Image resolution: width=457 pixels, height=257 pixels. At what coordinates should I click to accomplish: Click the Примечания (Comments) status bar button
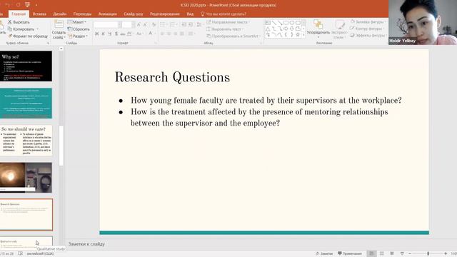coord(350,253)
